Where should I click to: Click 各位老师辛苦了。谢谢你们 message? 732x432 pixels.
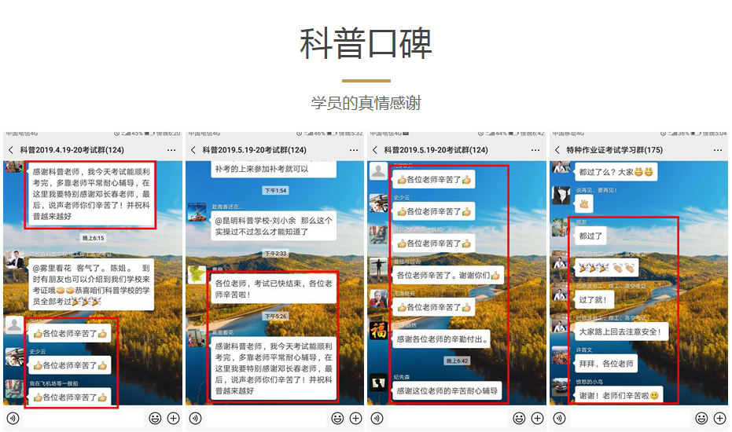click(x=447, y=275)
